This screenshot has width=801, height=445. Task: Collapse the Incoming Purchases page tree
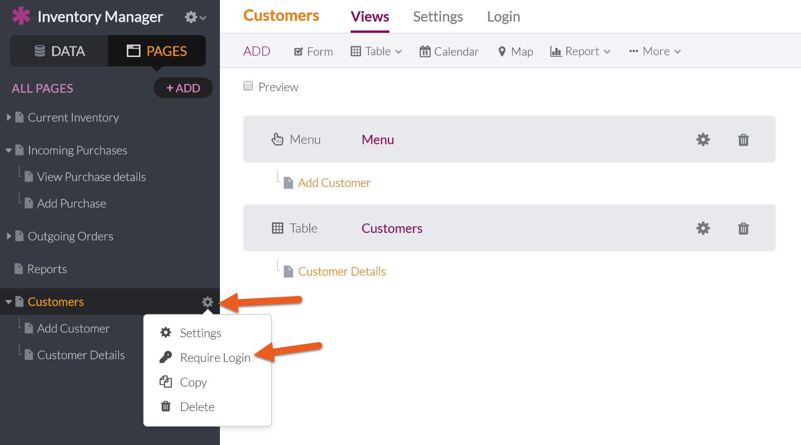[x=9, y=150]
